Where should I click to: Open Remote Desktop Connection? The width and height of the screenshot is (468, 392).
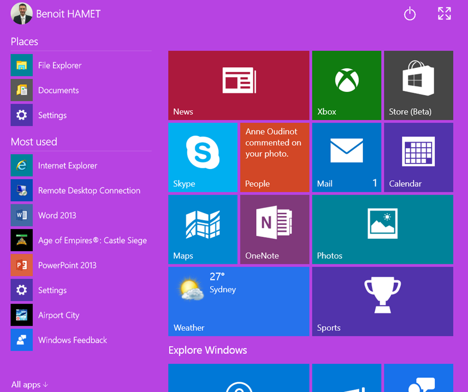pyautogui.click(x=89, y=190)
